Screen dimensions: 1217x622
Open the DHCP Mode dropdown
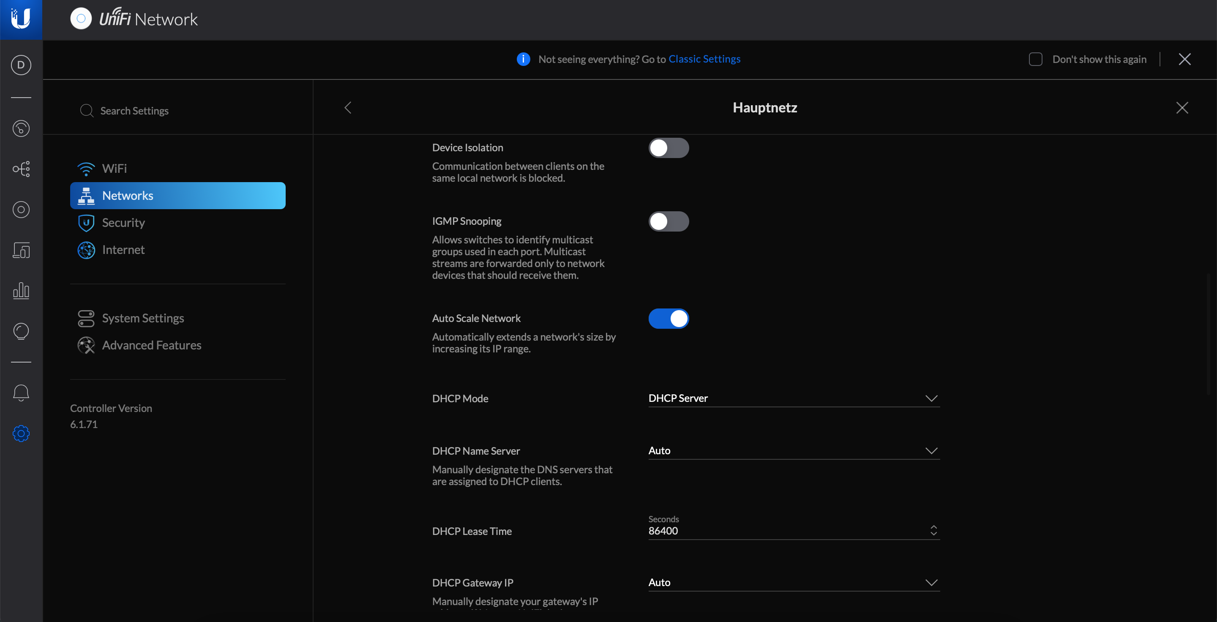pyautogui.click(x=794, y=398)
